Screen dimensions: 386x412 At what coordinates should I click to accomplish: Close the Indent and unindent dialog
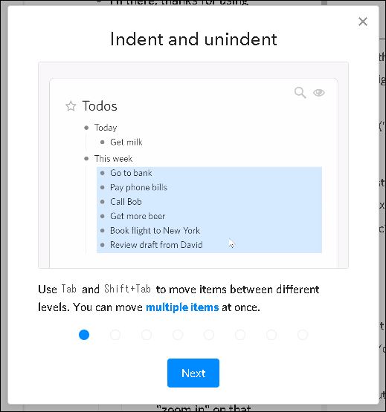point(363,22)
